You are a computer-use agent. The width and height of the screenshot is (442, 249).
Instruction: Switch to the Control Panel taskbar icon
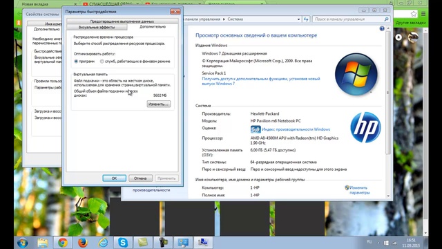coord(183,243)
